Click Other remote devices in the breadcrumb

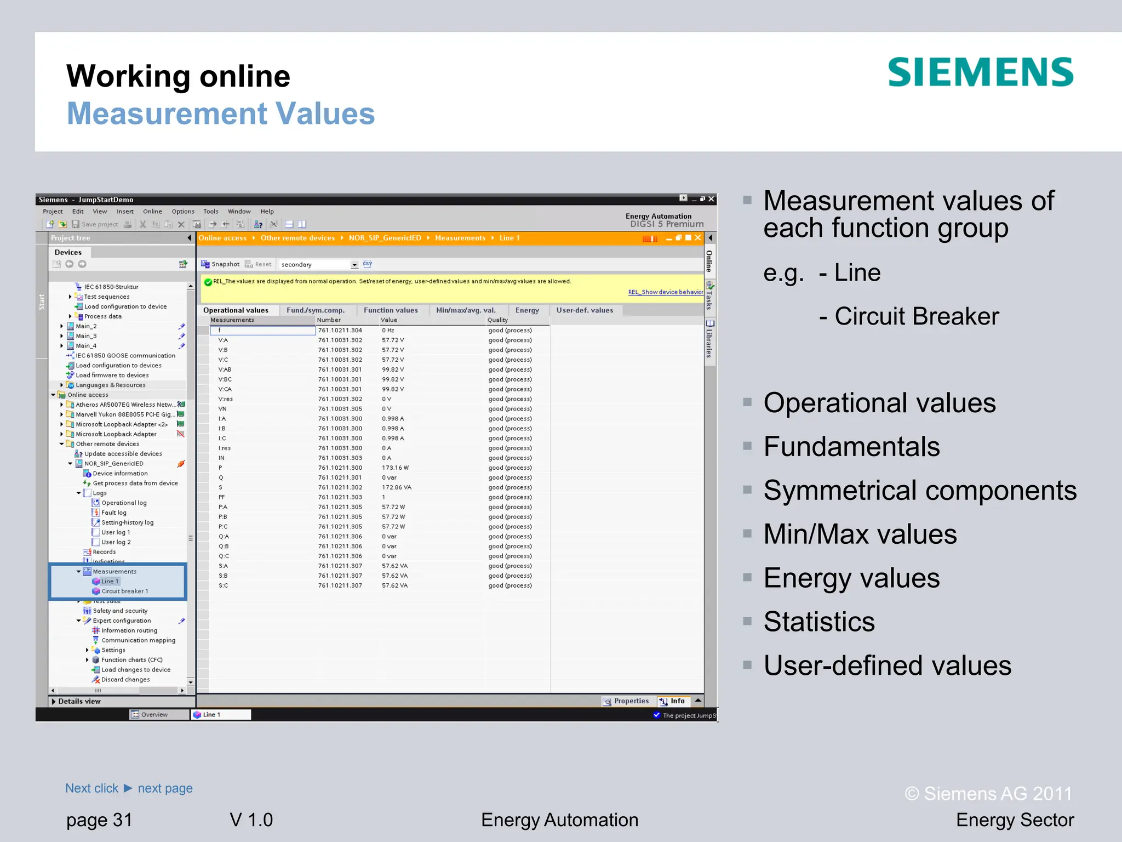click(x=297, y=238)
